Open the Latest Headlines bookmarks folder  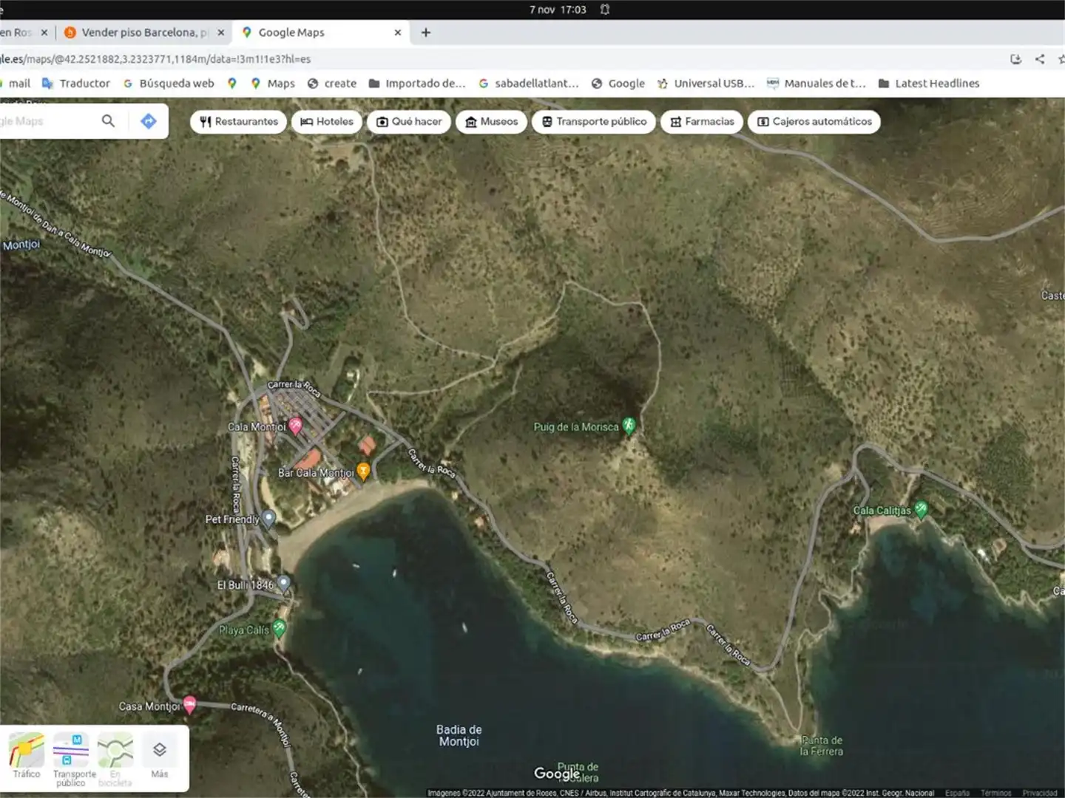click(x=929, y=83)
